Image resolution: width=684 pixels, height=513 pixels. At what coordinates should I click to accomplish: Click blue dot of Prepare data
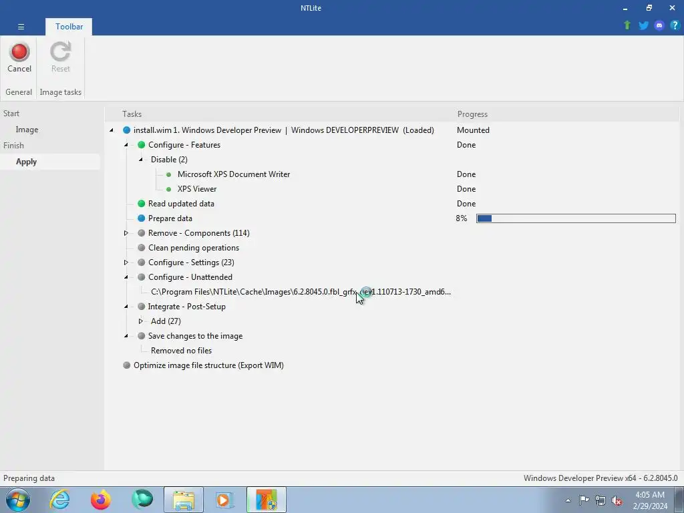coord(142,218)
